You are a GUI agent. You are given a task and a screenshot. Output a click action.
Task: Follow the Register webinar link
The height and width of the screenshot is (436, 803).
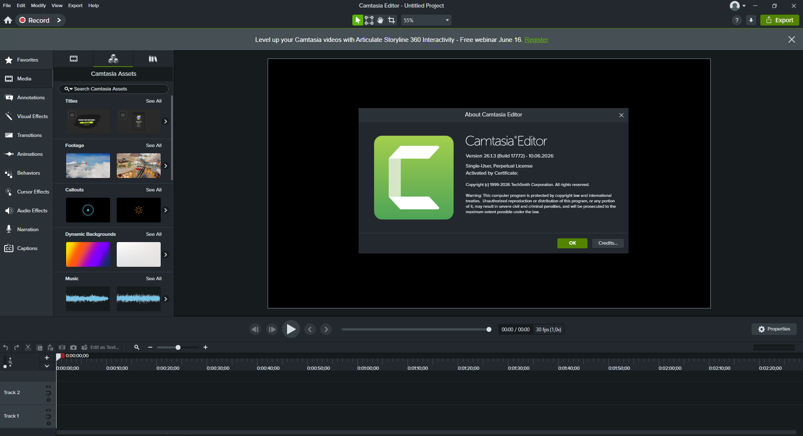(536, 40)
